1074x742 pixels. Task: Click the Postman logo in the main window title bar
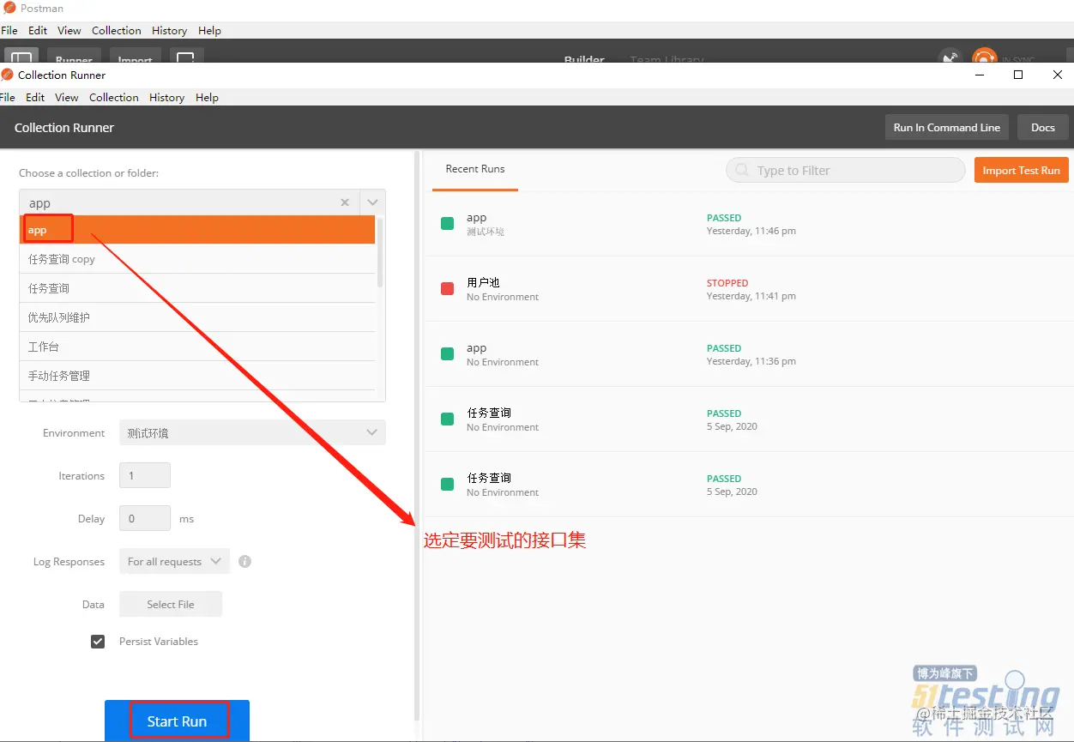tap(9, 8)
